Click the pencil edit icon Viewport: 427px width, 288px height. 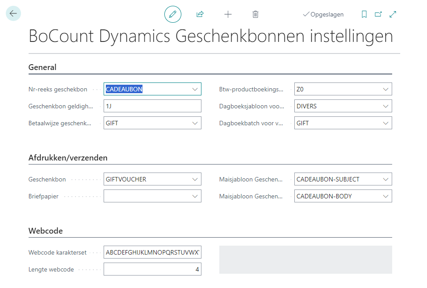[172, 14]
